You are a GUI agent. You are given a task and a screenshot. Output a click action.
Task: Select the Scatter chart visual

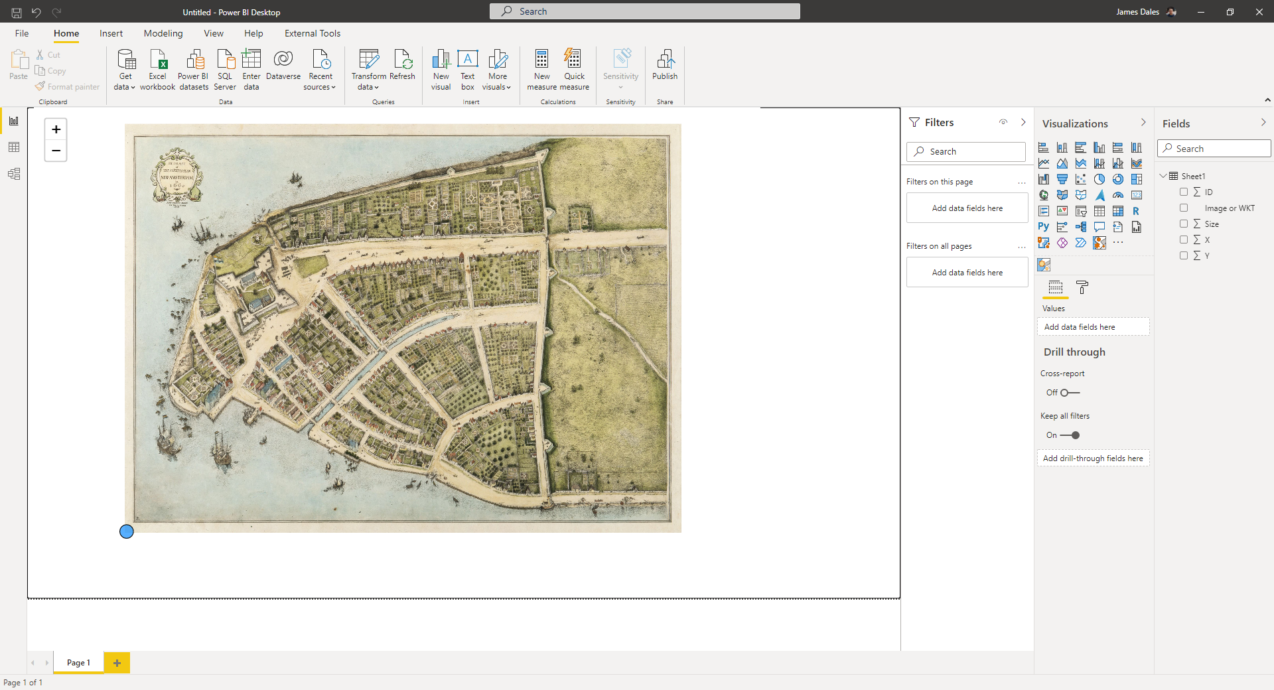coord(1081,179)
